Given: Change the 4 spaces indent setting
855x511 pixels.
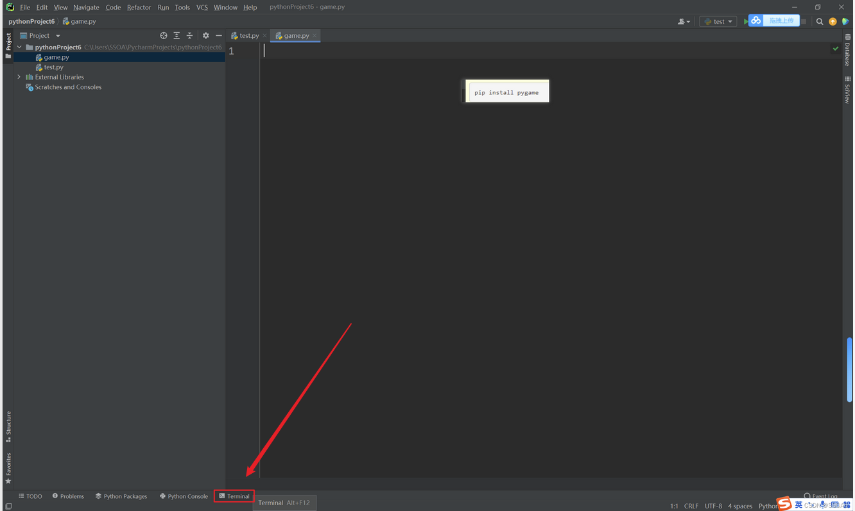Looking at the screenshot, I should pos(739,506).
